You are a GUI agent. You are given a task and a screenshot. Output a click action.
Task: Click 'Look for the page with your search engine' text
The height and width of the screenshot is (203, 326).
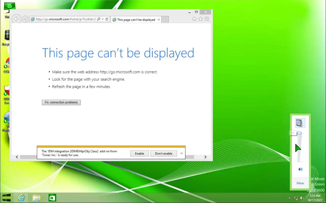pyautogui.click(x=88, y=79)
